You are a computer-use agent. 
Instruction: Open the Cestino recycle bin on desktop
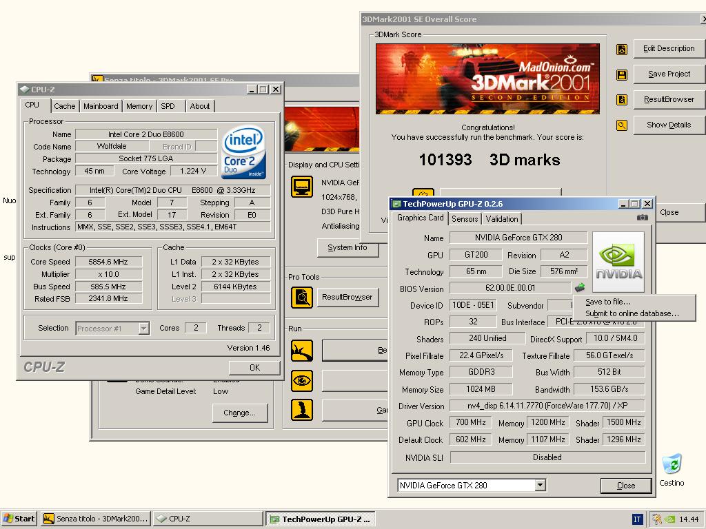coord(672,470)
